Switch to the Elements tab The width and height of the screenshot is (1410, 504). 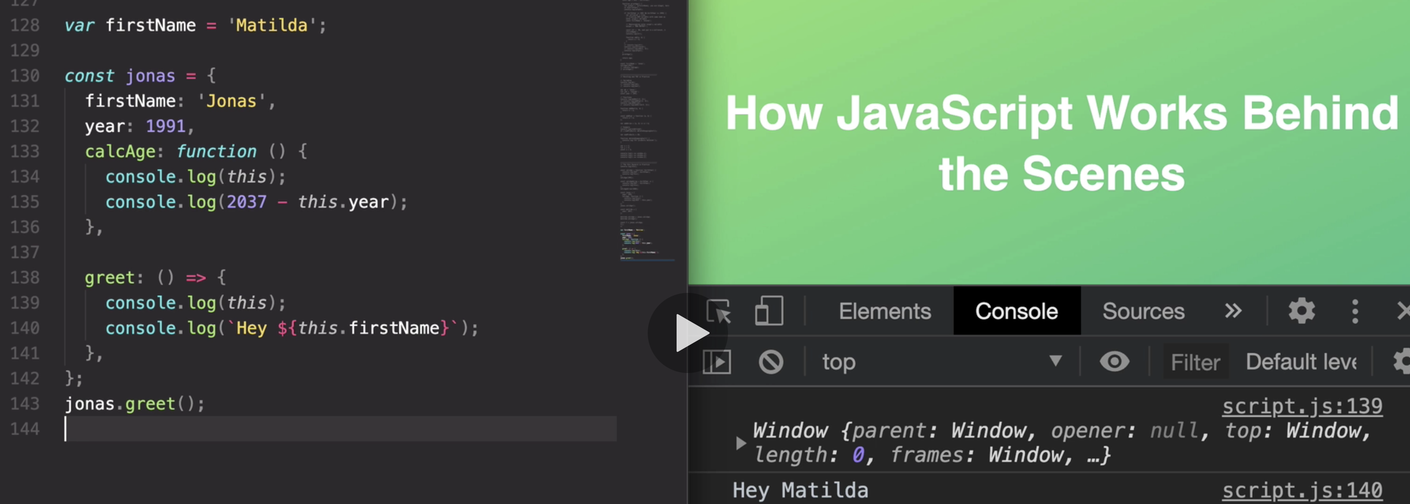[x=885, y=311]
